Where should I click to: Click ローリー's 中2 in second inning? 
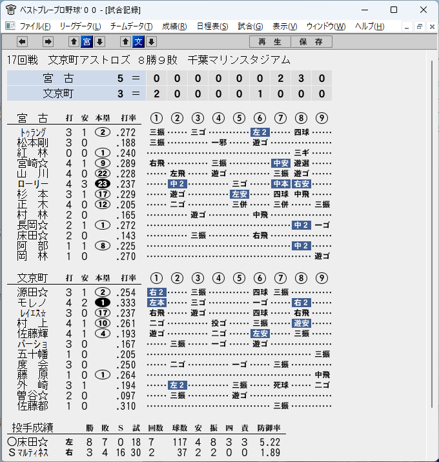(x=177, y=184)
